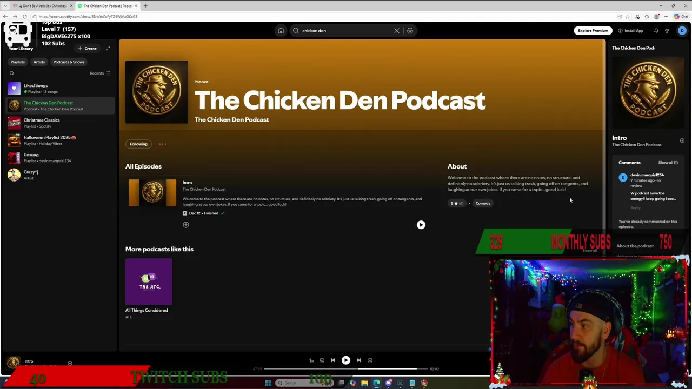692x389 pixels.
Task: Click the Comedy category tag
Action: pos(483,204)
